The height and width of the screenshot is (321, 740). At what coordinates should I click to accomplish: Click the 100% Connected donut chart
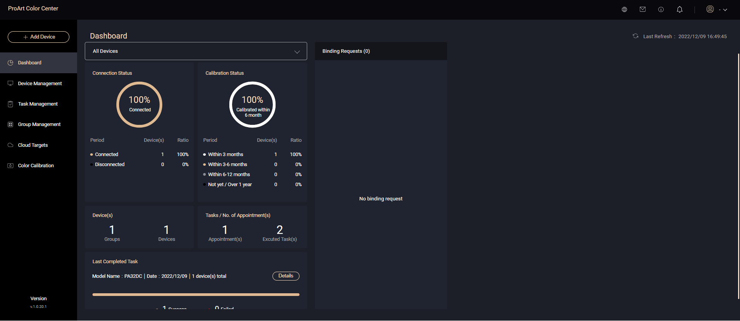139,104
